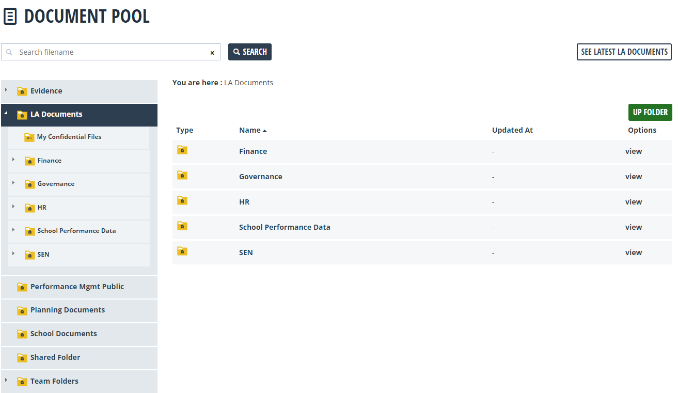Click the My Confidential Files key folder icon
Screen dimensions: 678x393
click(29, 137)
